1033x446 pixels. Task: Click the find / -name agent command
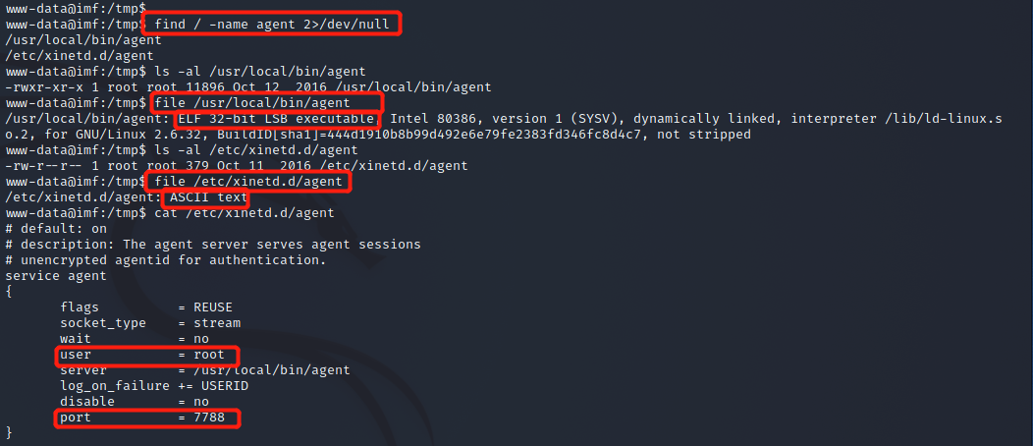[x=272, y=25]
